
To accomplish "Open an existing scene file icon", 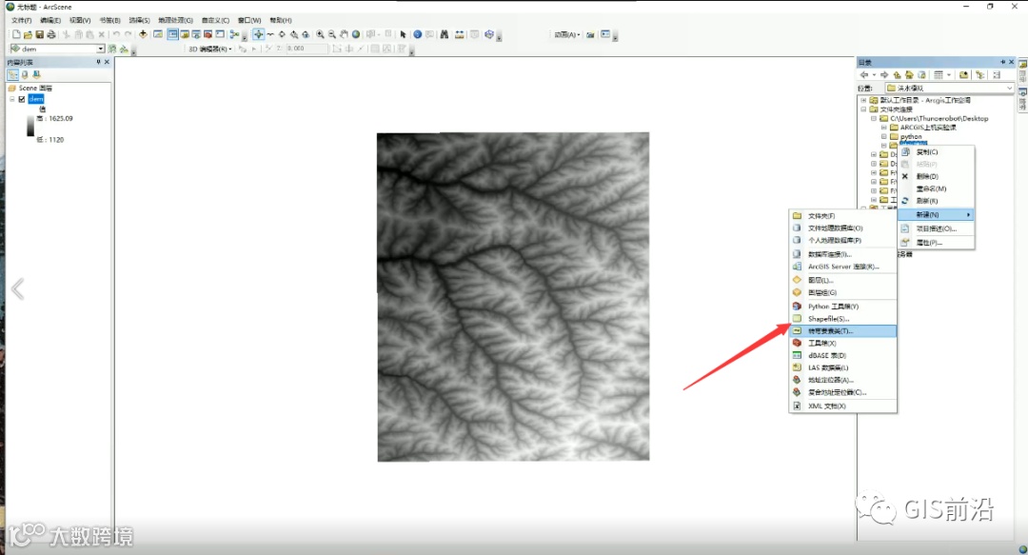I will (28, 34).
